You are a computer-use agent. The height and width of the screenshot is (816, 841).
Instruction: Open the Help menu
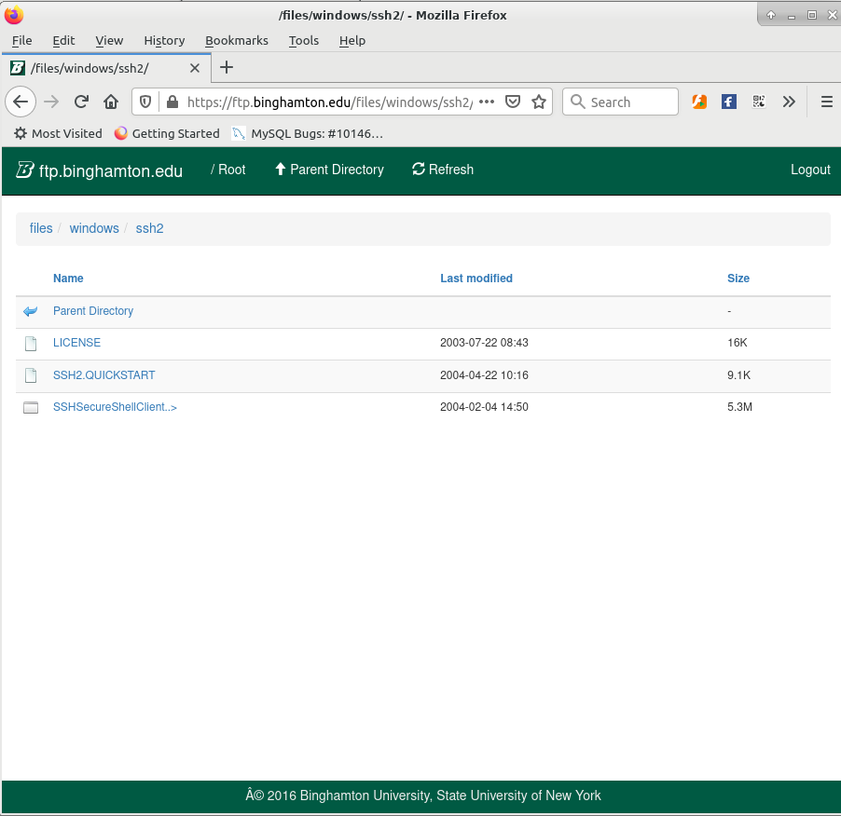(x=352, y=41)
